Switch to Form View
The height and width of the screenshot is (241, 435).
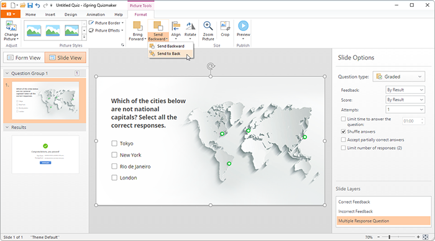tap(24, 58)
